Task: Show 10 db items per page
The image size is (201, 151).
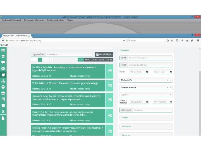Action: click(87, 60)
